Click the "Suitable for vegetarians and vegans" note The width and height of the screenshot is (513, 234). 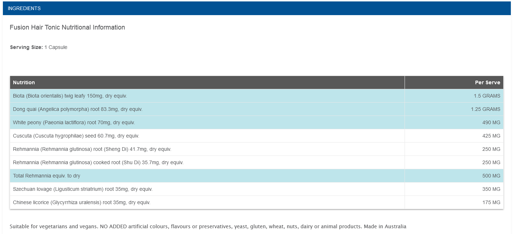pos(208,226)
